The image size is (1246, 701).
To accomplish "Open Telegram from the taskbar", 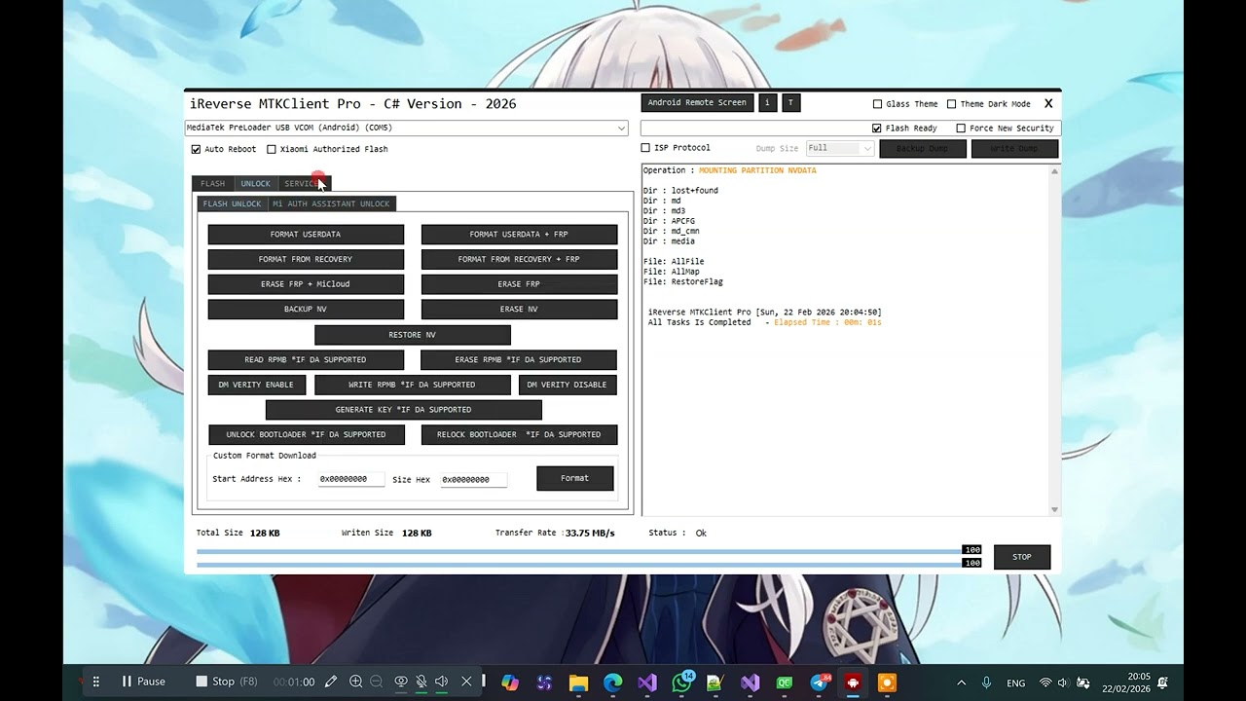I will (x=819, y=683).
